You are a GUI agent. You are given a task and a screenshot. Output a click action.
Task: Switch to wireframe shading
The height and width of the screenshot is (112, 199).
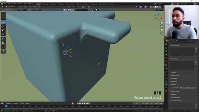[x=154, y=7]
